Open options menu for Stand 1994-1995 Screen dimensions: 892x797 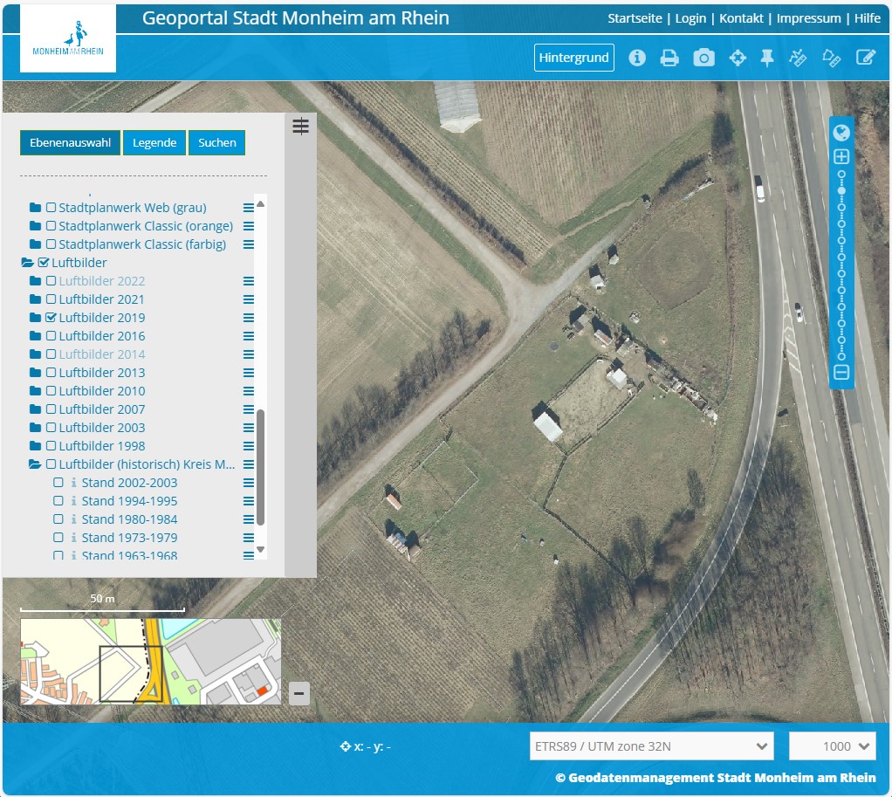[249, 501]
